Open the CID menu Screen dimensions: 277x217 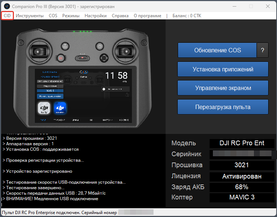[7, 16]
